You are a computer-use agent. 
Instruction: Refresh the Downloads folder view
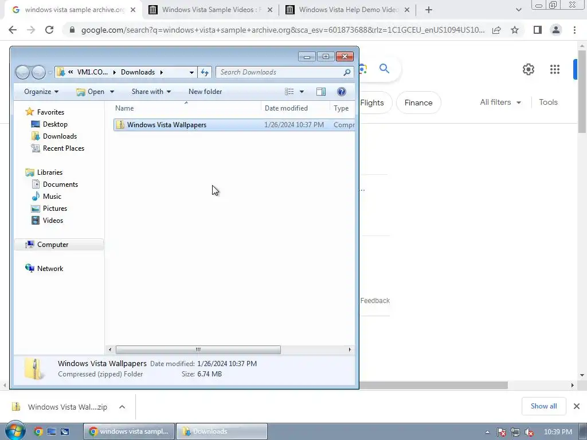point(205,72)
